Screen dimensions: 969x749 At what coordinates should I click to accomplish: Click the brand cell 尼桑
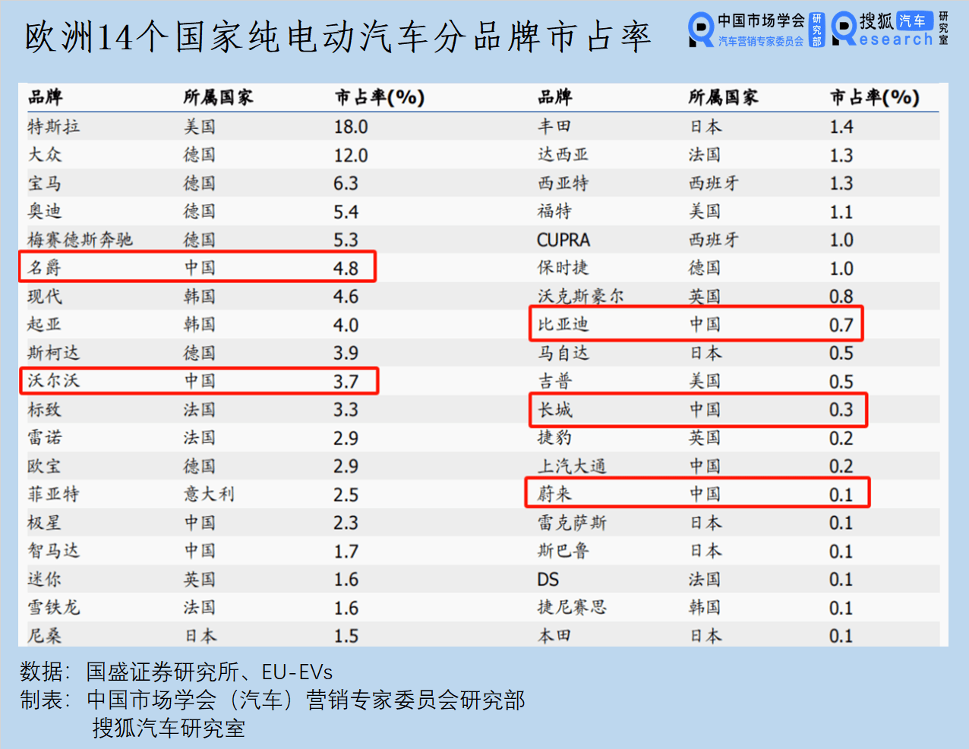[x=45, y=635]
